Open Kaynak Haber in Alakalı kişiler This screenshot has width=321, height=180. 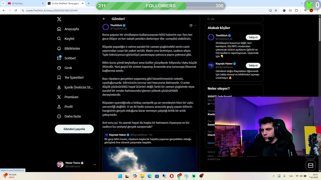tap(224, 64)
